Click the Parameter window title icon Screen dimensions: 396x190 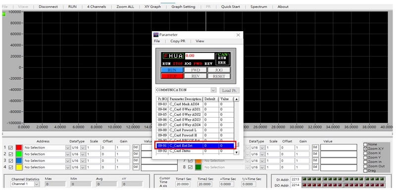pyautogui.click(x=156, y=35)
